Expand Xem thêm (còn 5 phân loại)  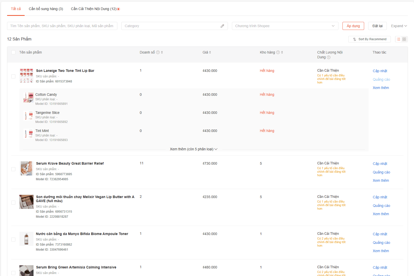(194, 149)
